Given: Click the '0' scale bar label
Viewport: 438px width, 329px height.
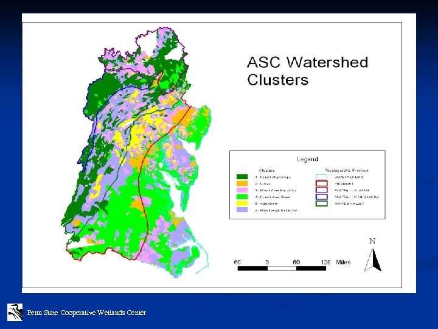Looking at the screenshot, I should [267, 262].
